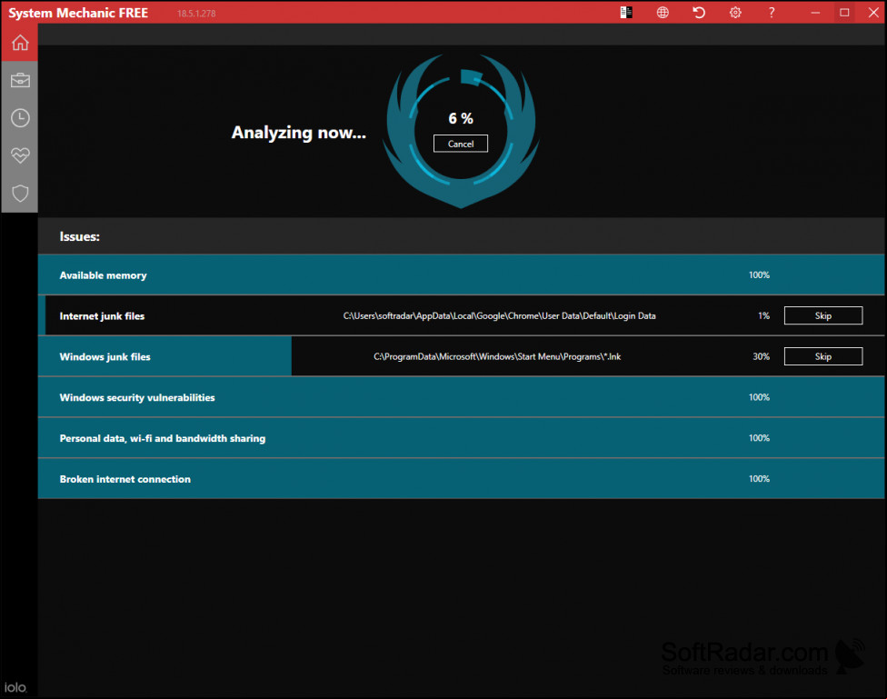Open the Home dashboard icon
The image size is (887, 699).
coord(20,43)
